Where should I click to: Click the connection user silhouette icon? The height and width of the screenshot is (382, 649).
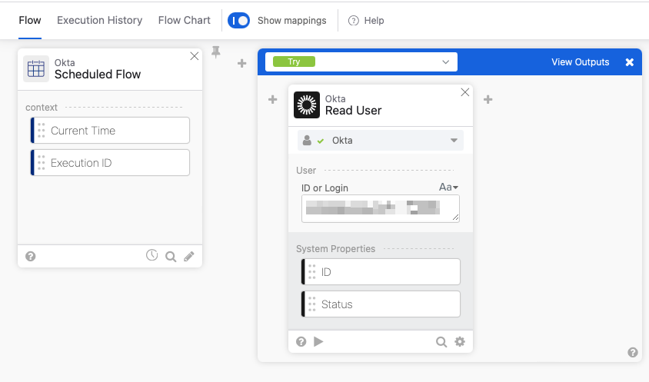pos(307,141)
